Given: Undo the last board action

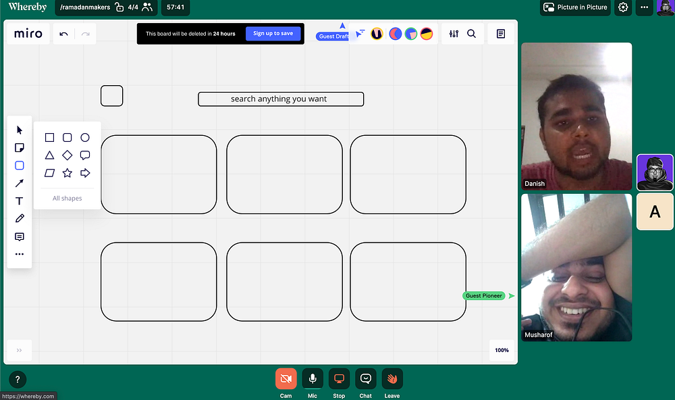Looking at the screenshot, I should pyautogui.click(x=63, y=34).
